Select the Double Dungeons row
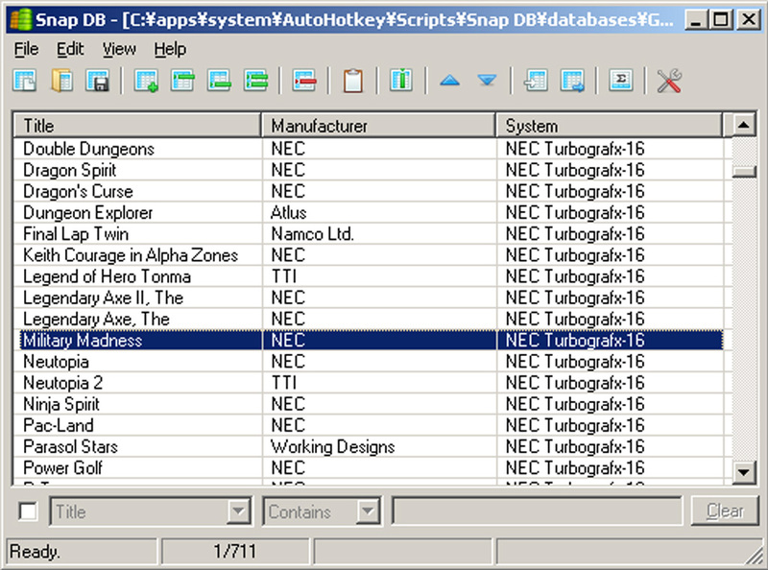Image resolution: width=768 pixels, height=570 pixels. [369, 149]
